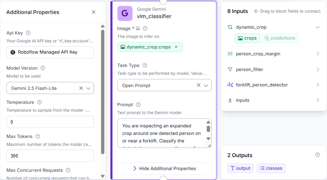
Task: Select the classes output chip
Action: pyautogui.click(x=271, y=168)
